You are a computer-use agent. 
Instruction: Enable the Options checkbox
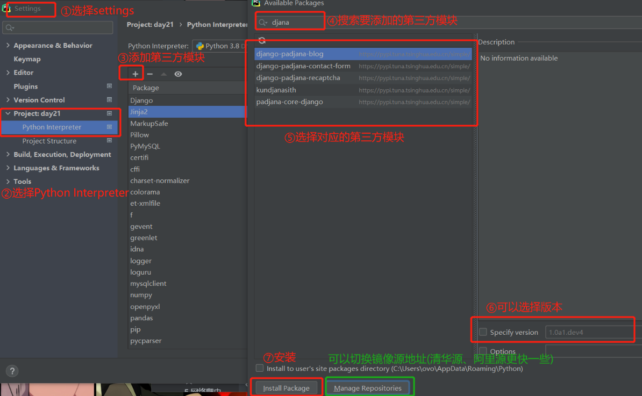coord(483,351)
